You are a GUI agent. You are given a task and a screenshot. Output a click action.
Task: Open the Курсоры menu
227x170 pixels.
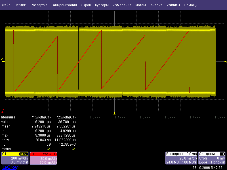click(x=102, y=5)
